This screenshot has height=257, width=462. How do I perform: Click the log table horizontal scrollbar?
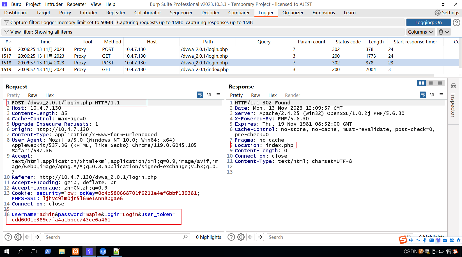point(217,75)
